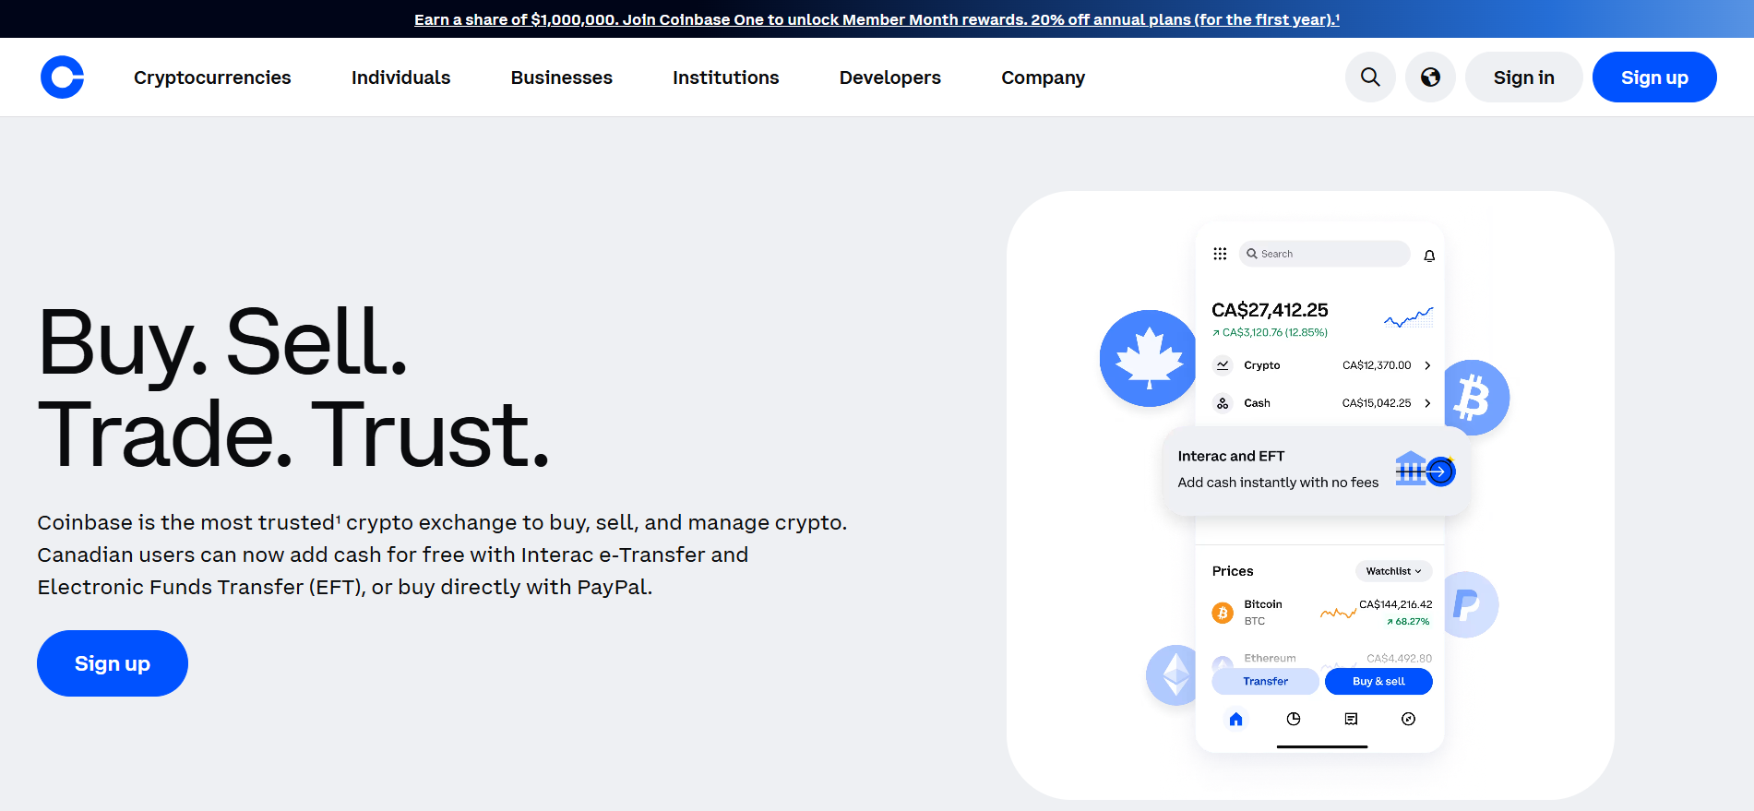Click the orange Bitcoin icon in Prices list

(1223, 613)
